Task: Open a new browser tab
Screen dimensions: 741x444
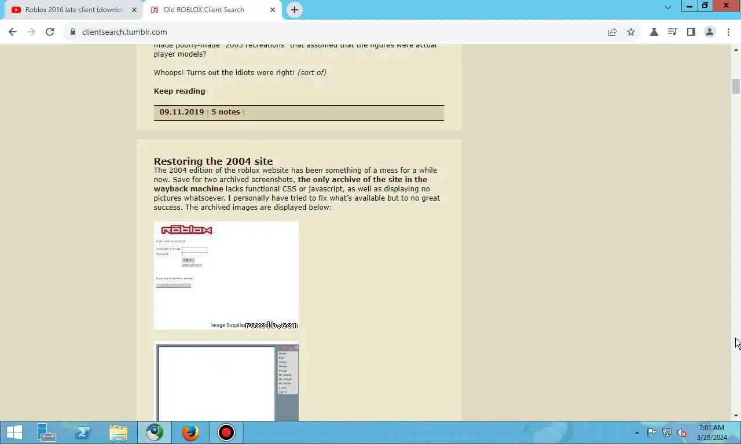Action: 295,10
